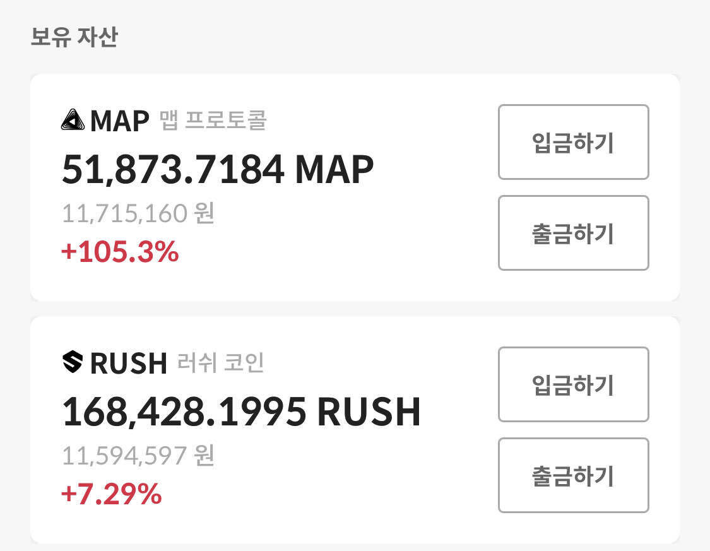Click the +105.3% return percentage
Screen dimensions: 710x551
pos(120,252)
